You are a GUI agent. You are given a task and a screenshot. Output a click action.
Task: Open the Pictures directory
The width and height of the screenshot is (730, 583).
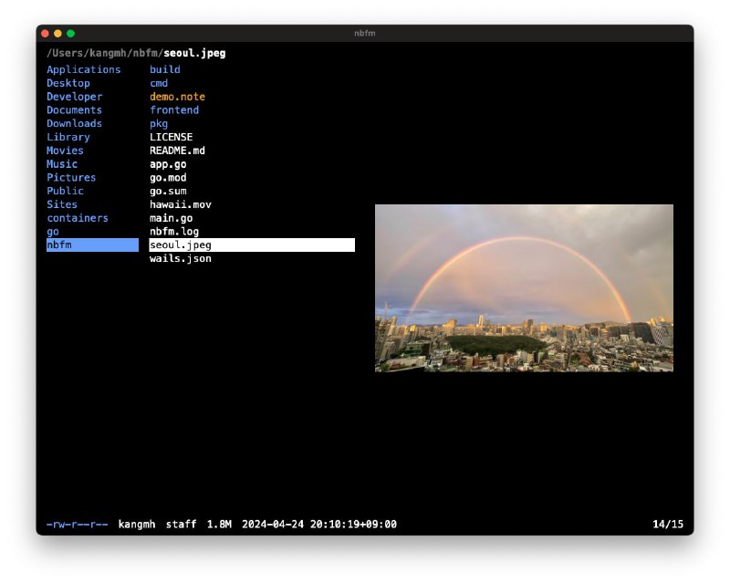click(x=71, y=177)
